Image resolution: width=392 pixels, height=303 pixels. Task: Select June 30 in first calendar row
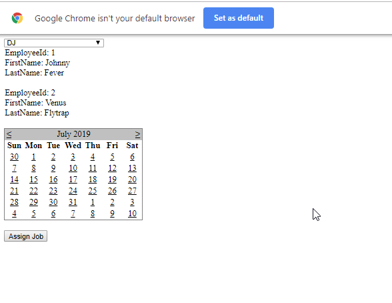point(14,157)
